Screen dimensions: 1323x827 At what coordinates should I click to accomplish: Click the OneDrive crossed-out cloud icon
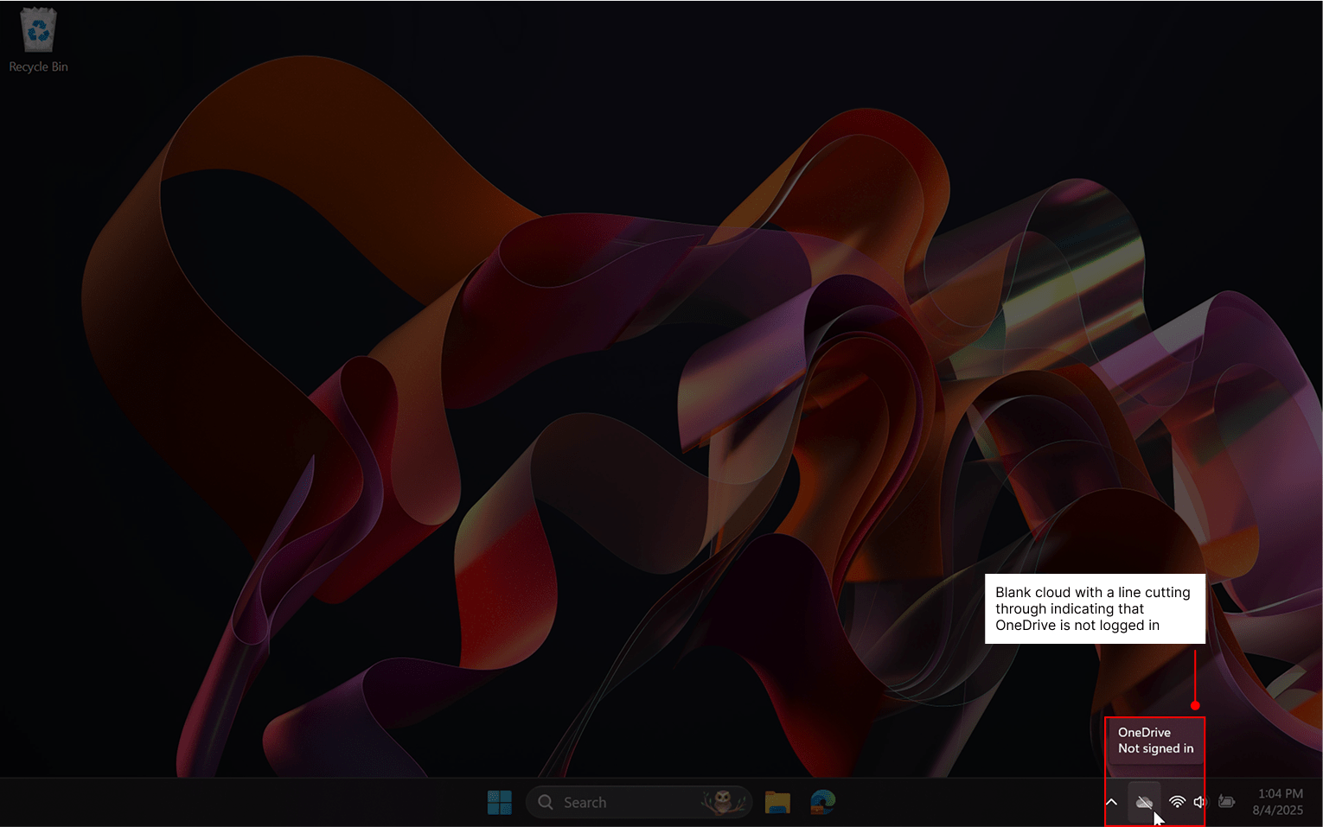[1144, 803]
